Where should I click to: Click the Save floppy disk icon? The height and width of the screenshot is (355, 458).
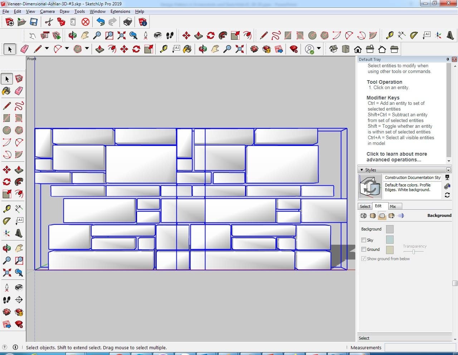[34, 22]
